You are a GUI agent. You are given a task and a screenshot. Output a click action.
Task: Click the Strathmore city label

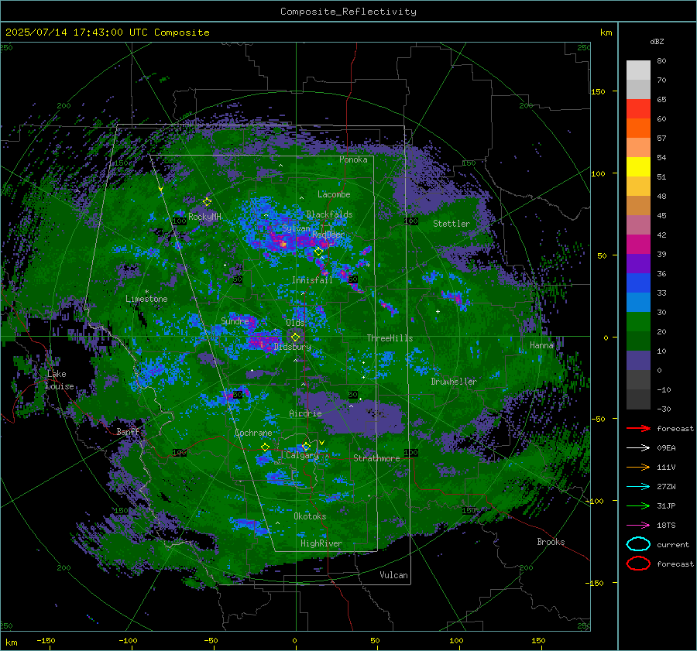pyautogui.click(x=376, y=458)
